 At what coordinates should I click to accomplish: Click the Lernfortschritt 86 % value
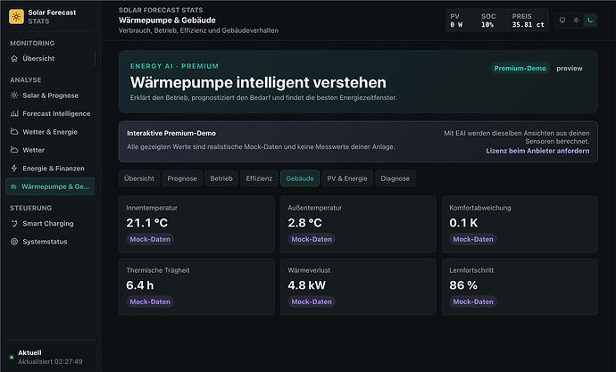pyautogui.click(x=463, y=285)
